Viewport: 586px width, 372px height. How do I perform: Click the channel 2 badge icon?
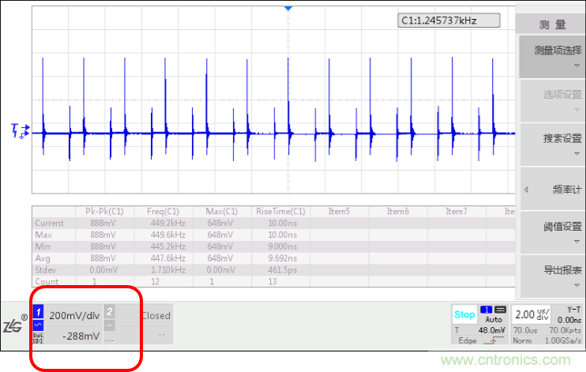coord(110,313)
